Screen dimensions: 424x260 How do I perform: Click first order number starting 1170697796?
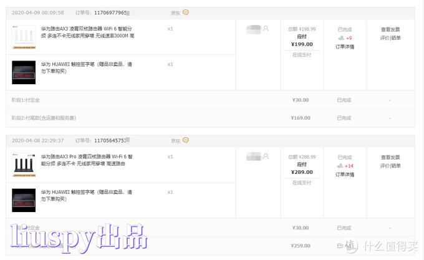pyautogui.click(x=112, y=12)
